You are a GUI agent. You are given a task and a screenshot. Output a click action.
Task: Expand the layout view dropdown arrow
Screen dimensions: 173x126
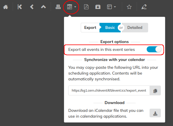pos(115,7)
